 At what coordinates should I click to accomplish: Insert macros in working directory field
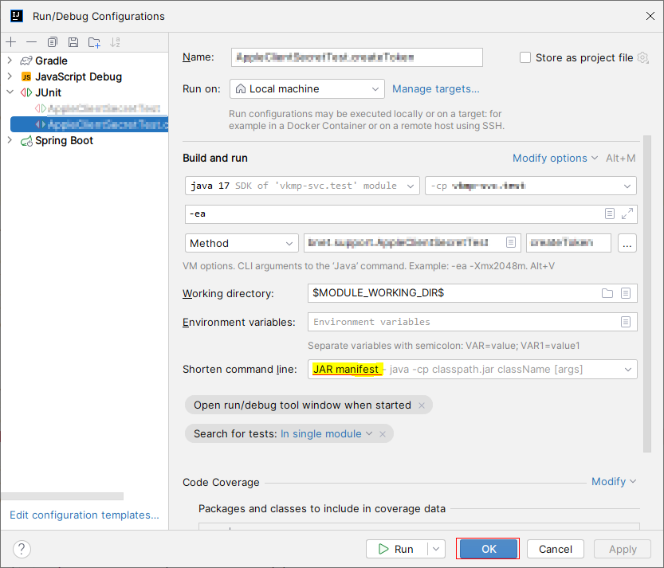click(x=626, y=293)
